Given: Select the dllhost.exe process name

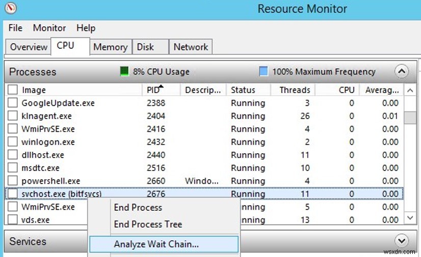Looking at the screenshot, I should [x=43, y=155].
